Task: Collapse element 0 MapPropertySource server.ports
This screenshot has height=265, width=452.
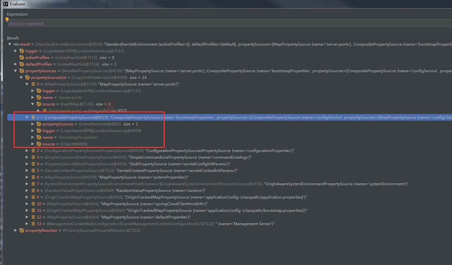Action: 27,84
